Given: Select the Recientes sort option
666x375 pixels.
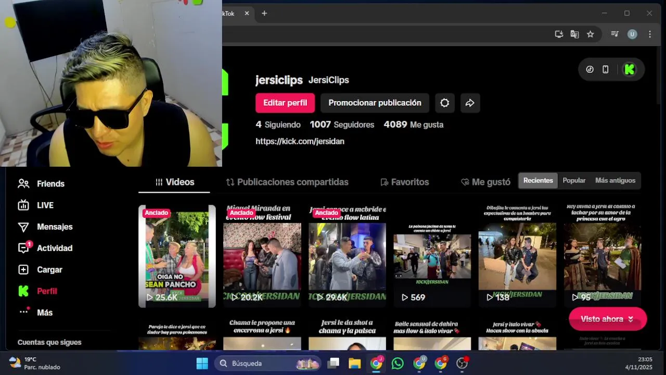Looking at the screenshot, I should coord(538,181).
